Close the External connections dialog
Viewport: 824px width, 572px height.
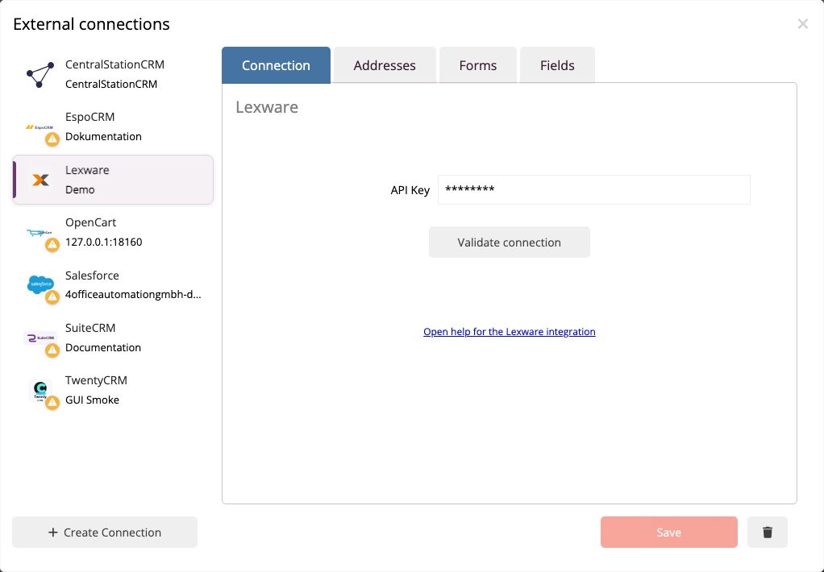pos(802,23)
